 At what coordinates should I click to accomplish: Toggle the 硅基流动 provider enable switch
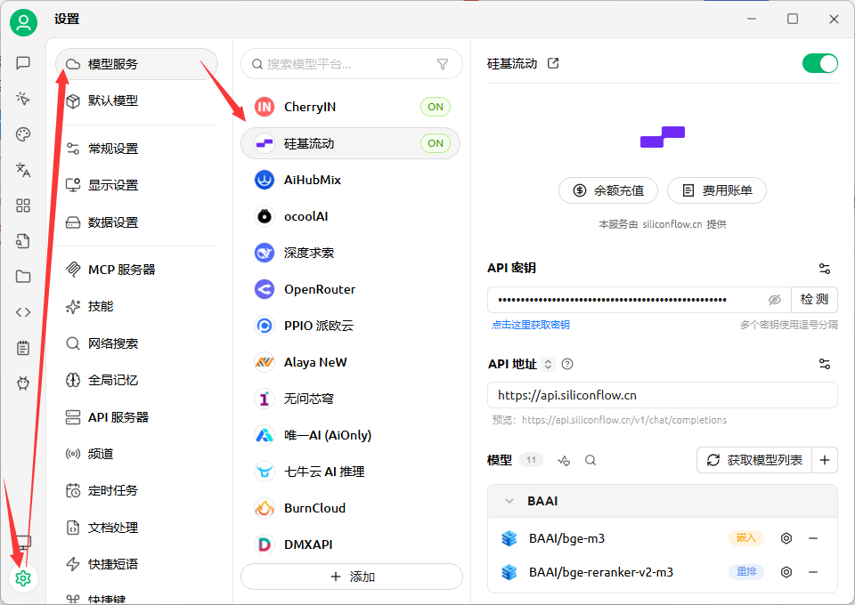(x=819, y=64)
